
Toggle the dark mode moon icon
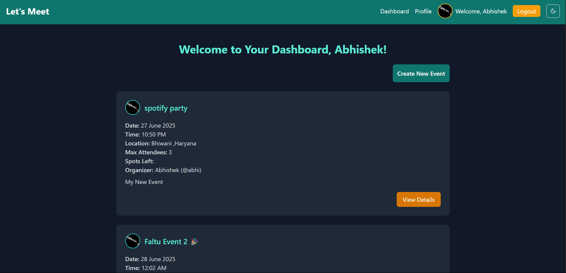click(x=553, y=11)
